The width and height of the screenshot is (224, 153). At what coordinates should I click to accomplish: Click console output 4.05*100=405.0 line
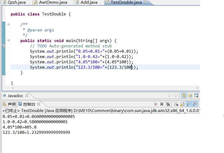tap(20, 127)
